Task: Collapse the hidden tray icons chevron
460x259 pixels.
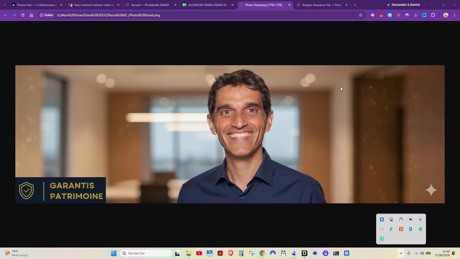Action: click(401, 253)
